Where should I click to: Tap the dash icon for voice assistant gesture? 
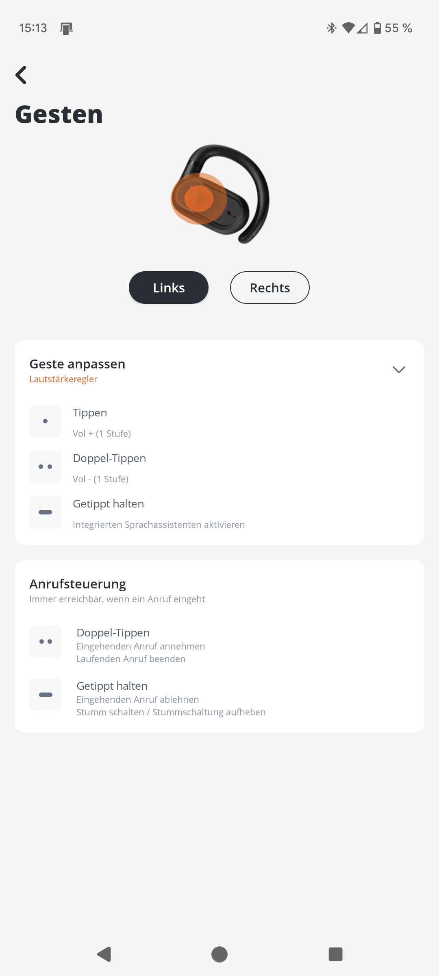pyautogui.click(x=46, y=512)
